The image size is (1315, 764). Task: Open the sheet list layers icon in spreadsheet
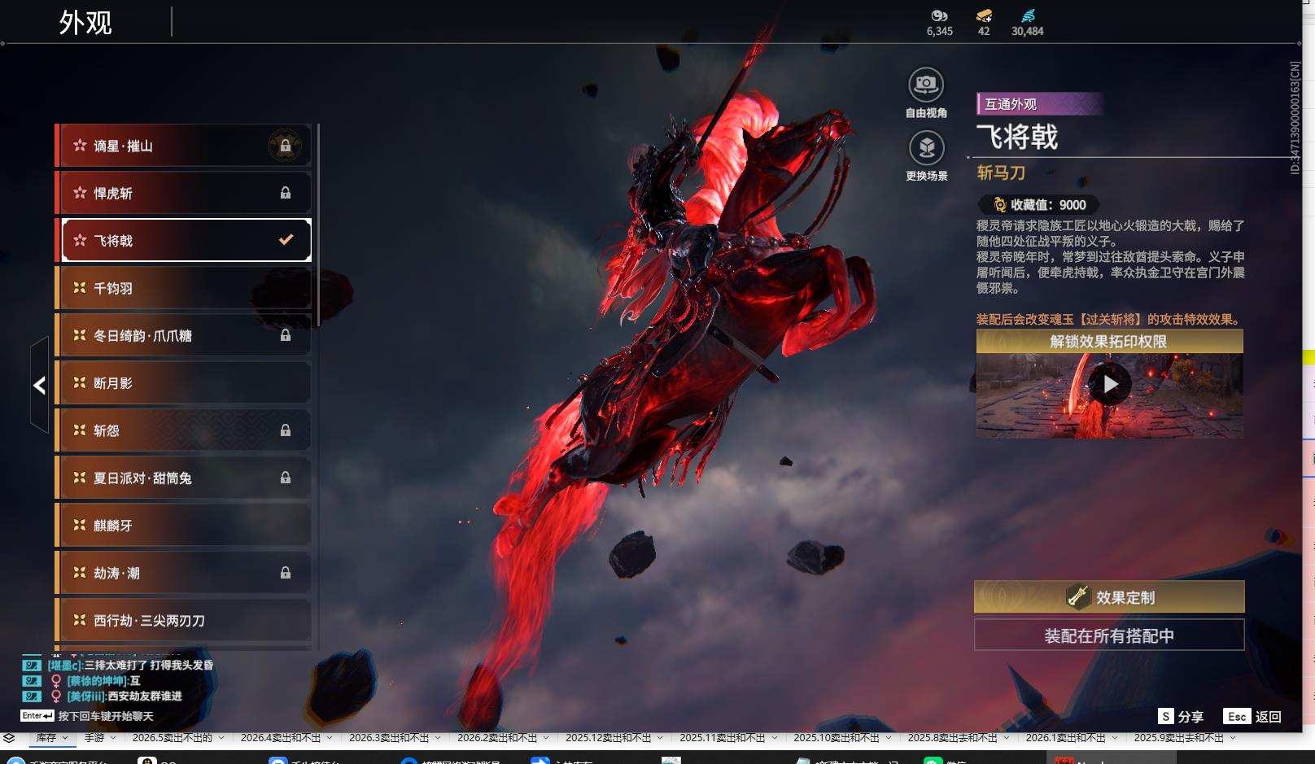tap(8, 738)
